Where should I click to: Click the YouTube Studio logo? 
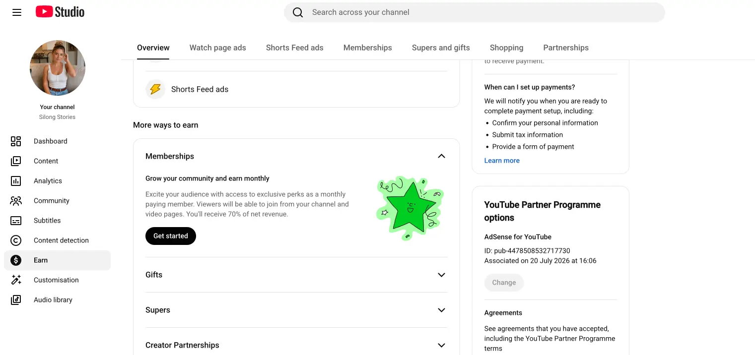click(x=60, y=12)
